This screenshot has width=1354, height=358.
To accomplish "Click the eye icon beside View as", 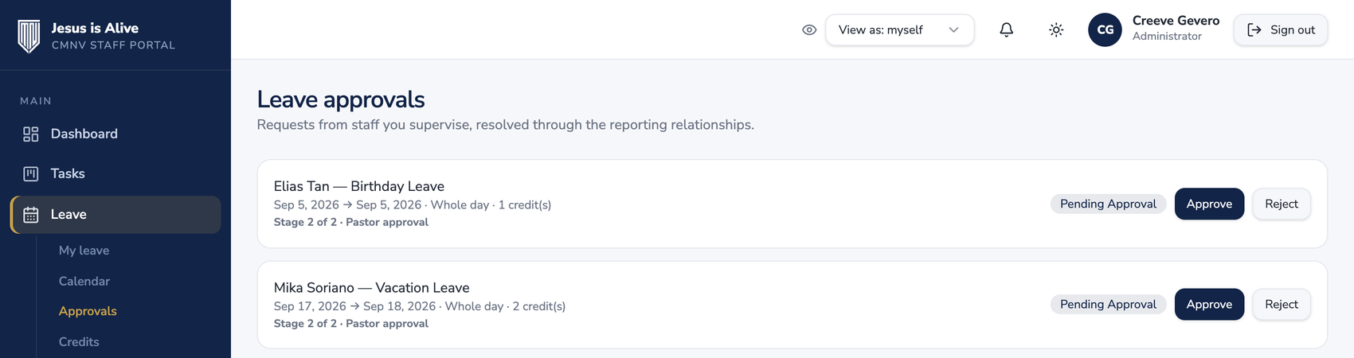I will [809, 29].
